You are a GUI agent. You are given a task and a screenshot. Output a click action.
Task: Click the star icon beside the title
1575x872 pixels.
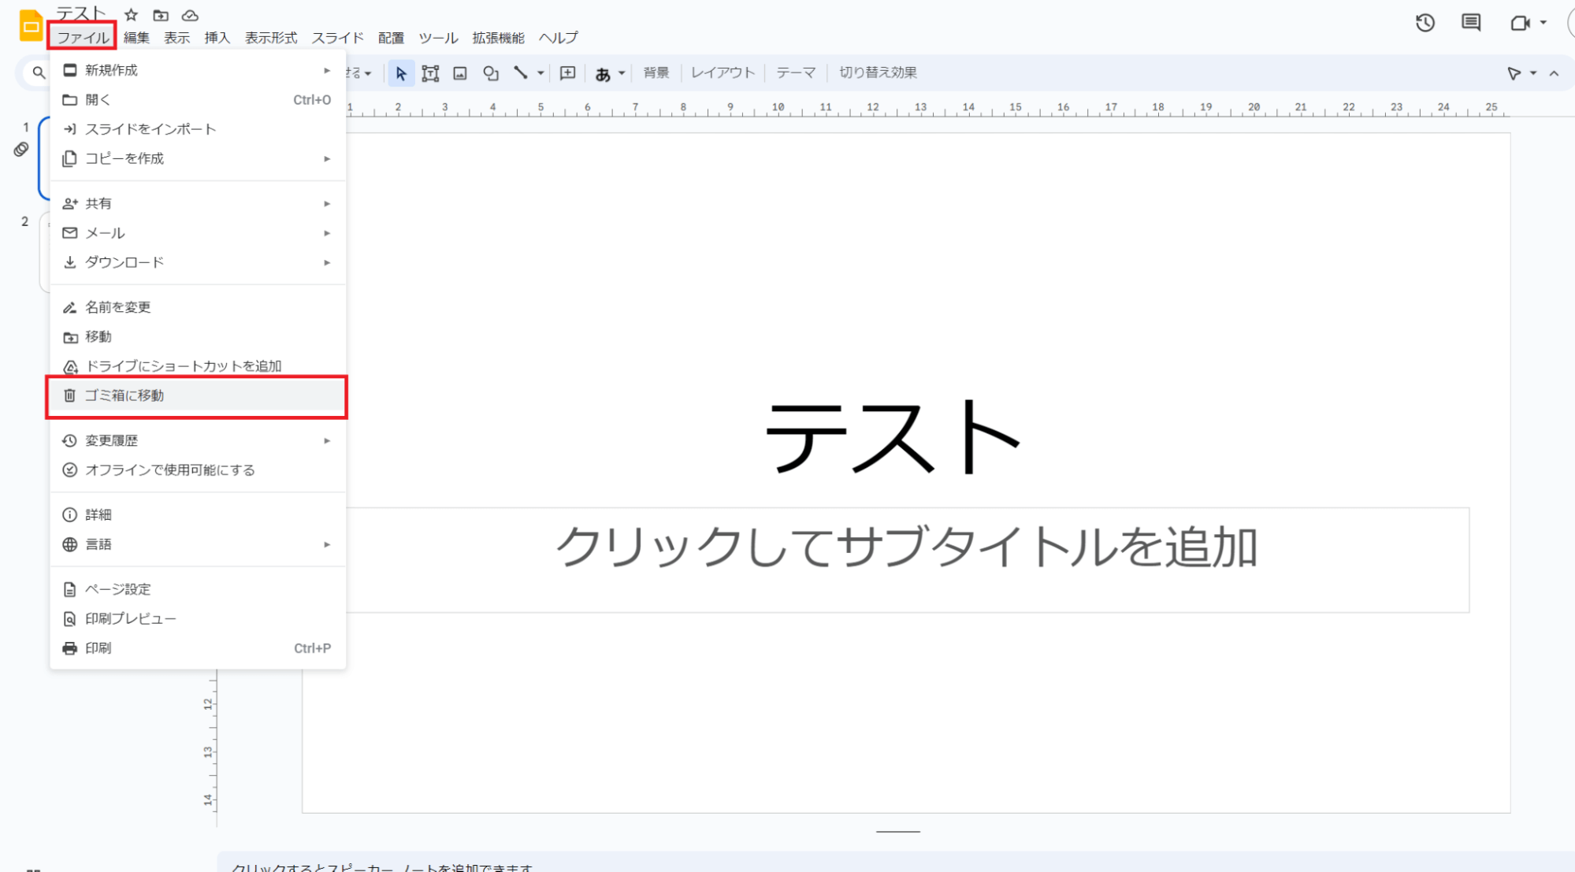132,15
